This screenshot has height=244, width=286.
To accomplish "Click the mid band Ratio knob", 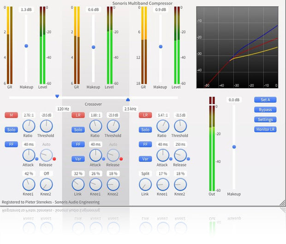I will pos(95,126).
